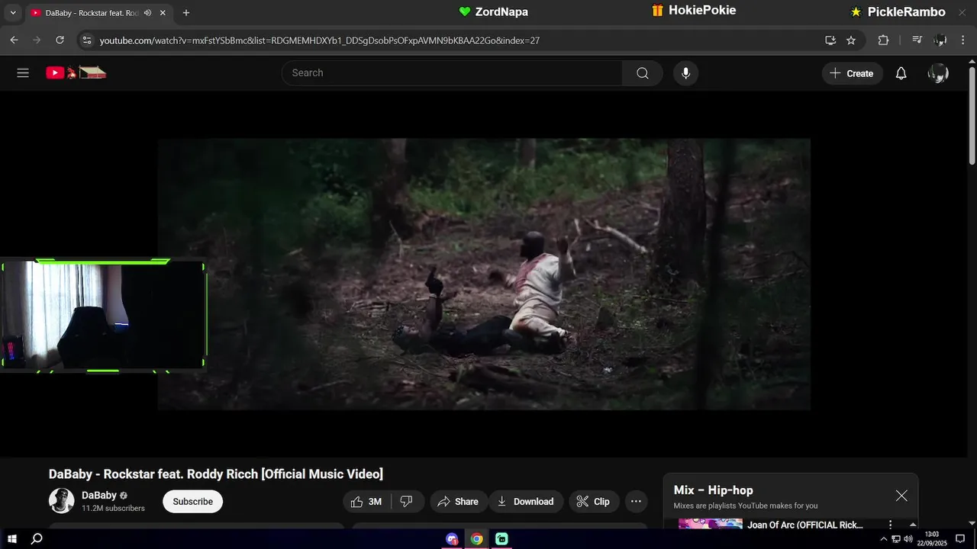Go back to previous page in browser
Image resolution: width=977 pixels, height=549 pixels.
(14, 40)
